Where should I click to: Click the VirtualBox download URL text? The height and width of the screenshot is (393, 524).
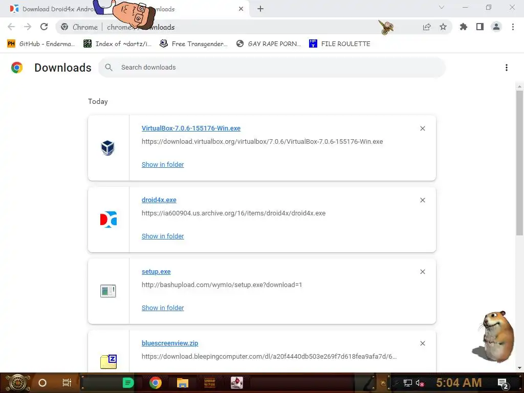[262, 142]
